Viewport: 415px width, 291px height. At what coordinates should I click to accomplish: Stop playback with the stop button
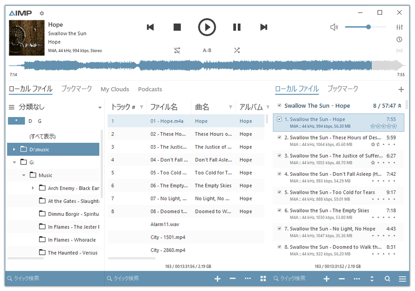tap(177, 27)
